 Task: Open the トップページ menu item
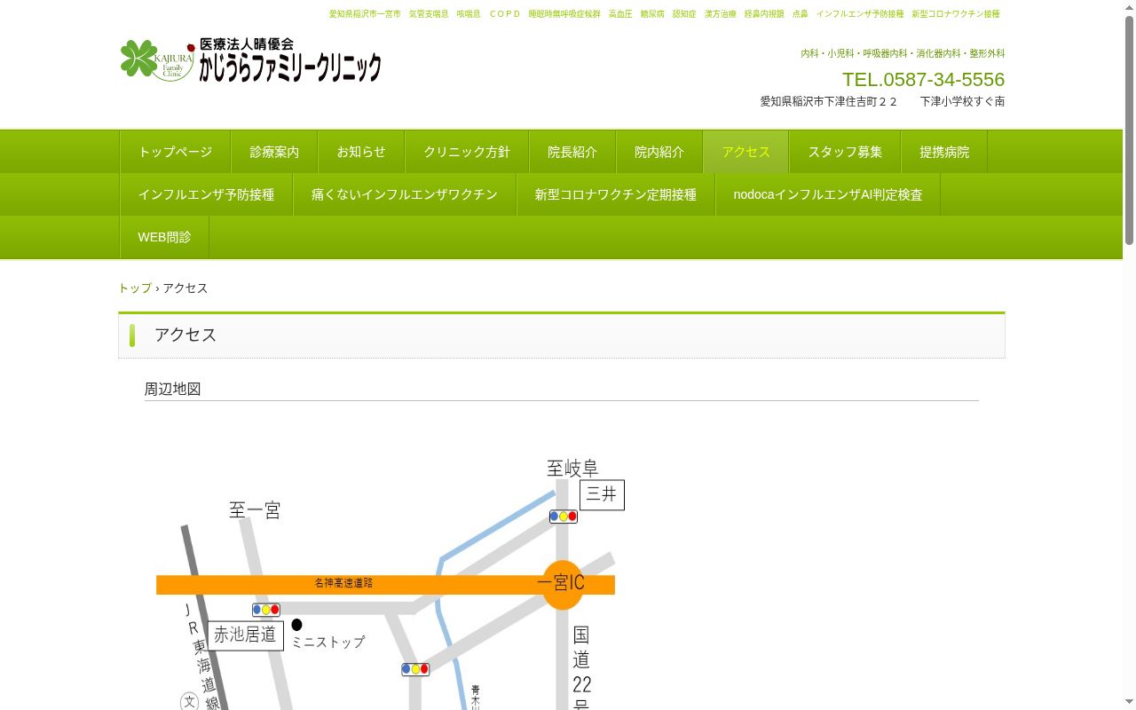point(175,152)
